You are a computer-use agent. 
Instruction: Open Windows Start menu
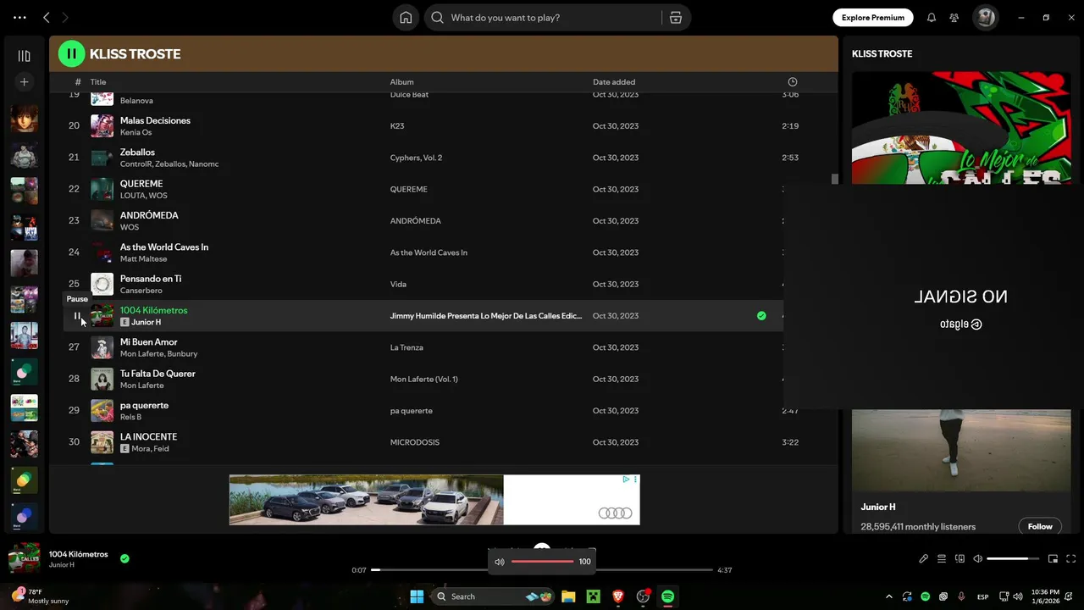417,596
